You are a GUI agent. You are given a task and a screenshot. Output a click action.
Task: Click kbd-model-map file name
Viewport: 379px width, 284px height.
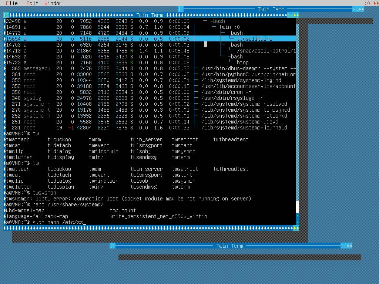pyautogui.click(x=25, y=210)
